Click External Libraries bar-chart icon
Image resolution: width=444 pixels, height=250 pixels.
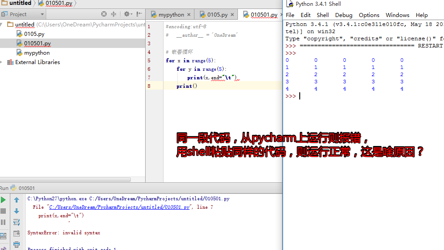pos(10,62)
